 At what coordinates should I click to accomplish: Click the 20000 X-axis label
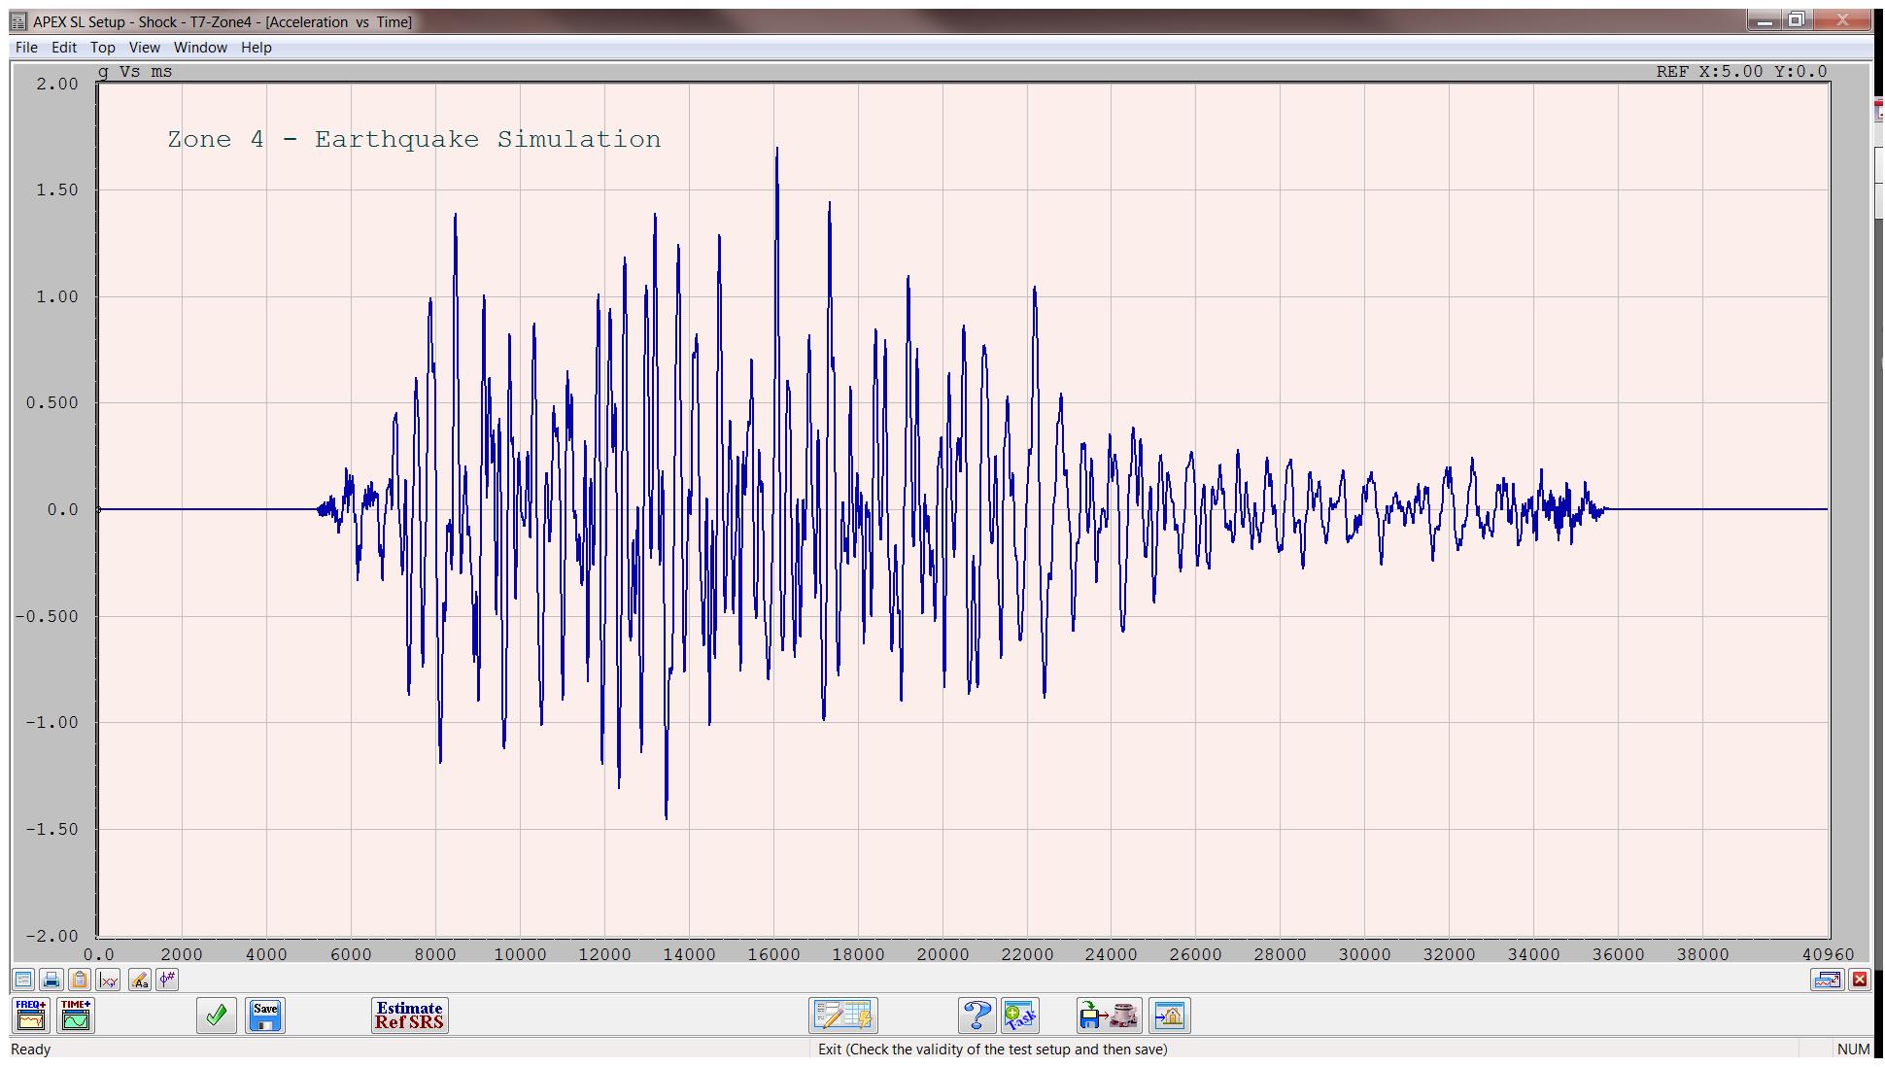click(942, 954)
